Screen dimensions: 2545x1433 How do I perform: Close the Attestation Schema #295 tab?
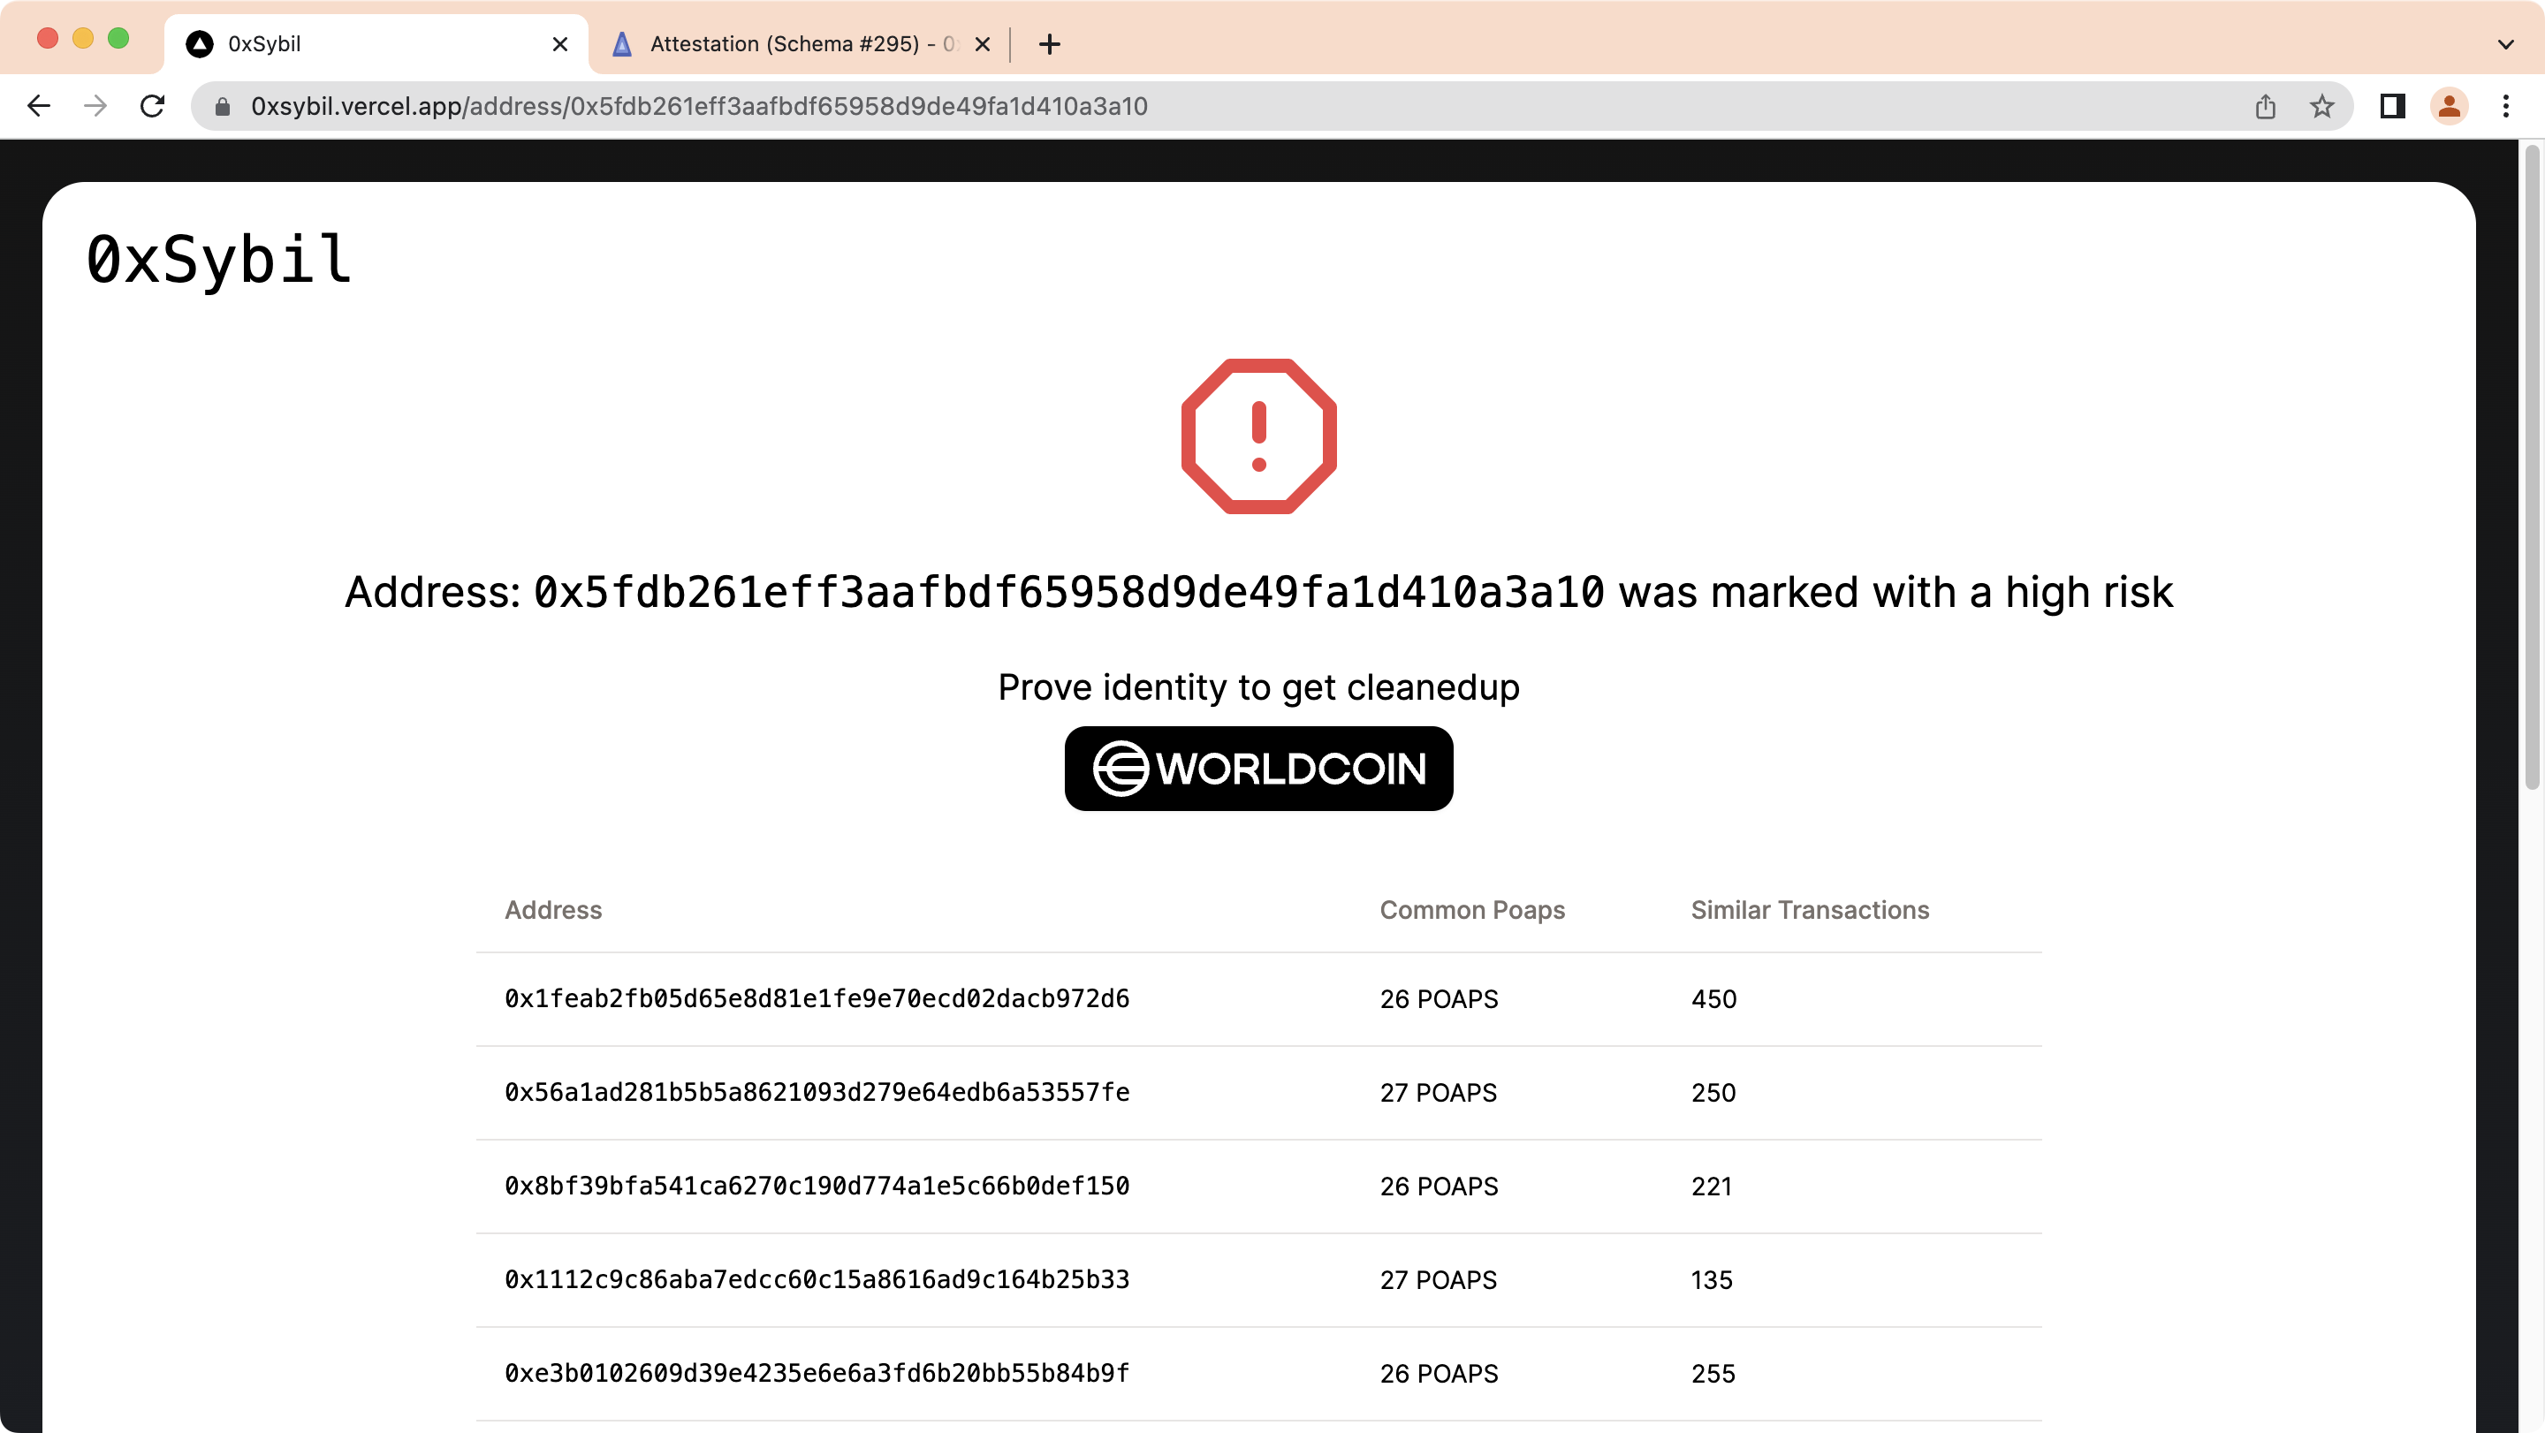click(982, 44)
